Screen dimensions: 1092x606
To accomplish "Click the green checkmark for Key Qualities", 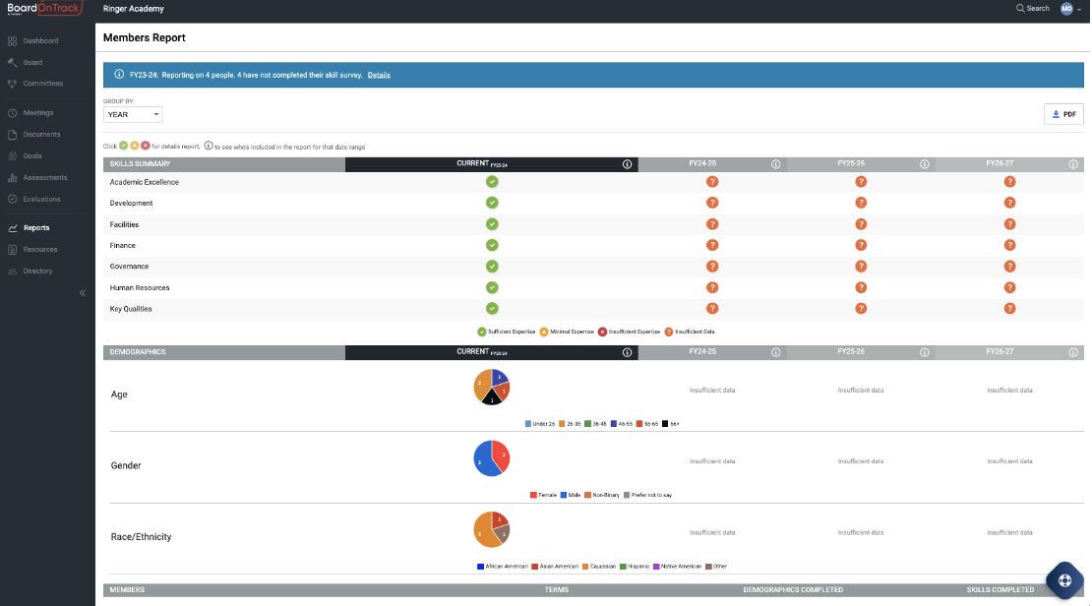I will [x=492, y=308].
